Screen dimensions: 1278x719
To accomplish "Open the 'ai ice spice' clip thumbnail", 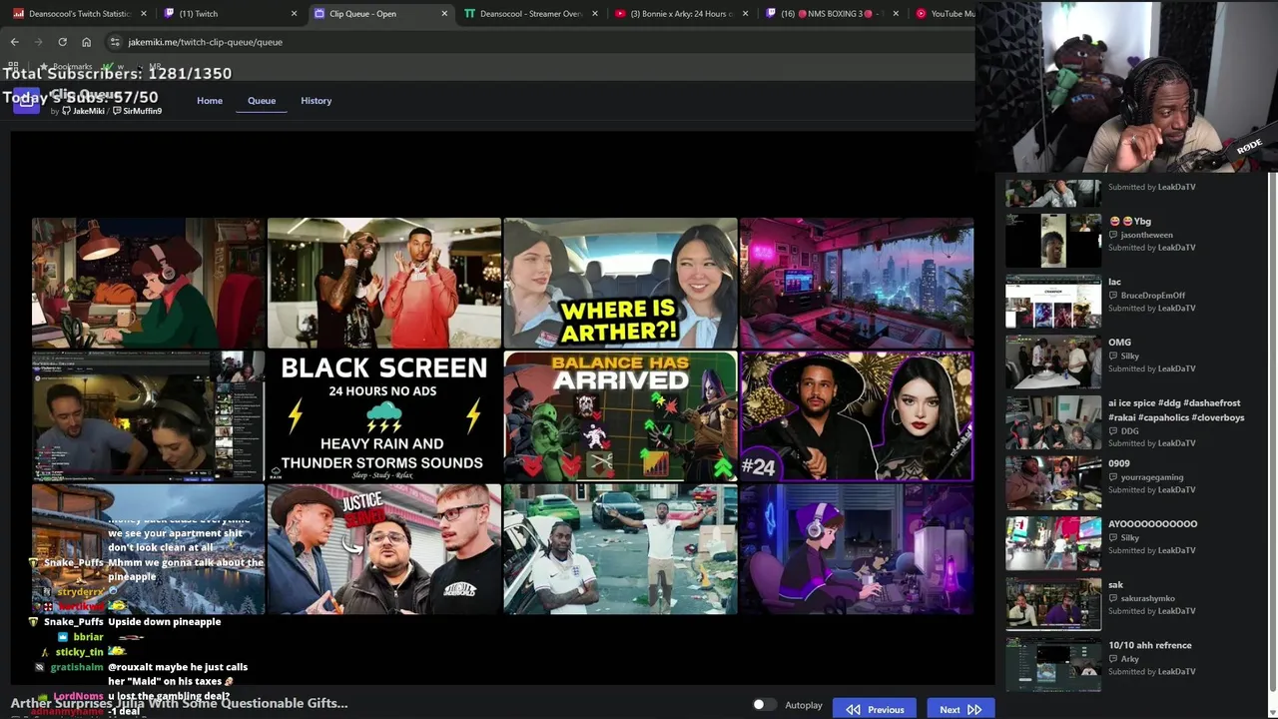I will point(1053,422).
